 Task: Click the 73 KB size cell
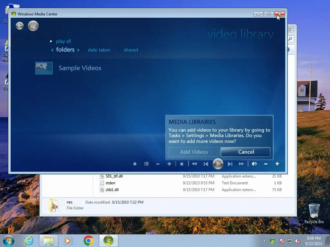tap(277, 190)
